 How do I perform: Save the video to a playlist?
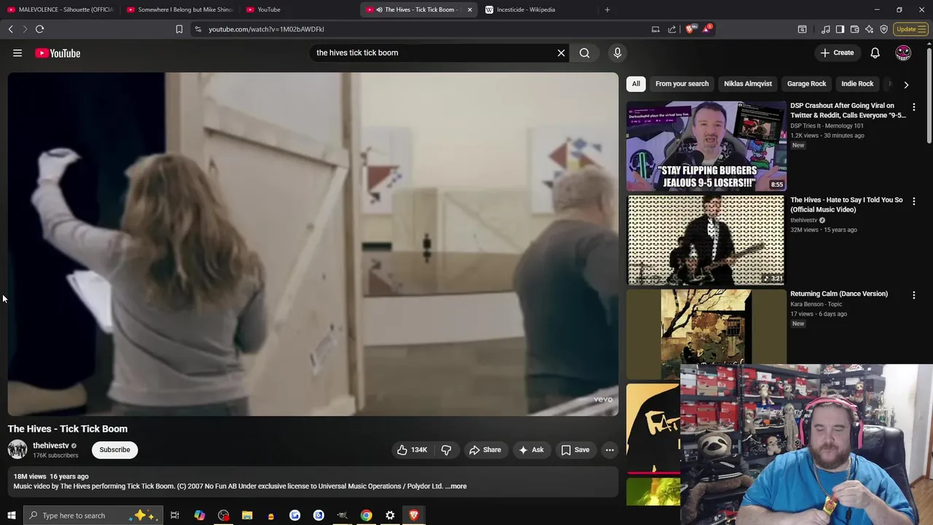click(x=575, y=450)
